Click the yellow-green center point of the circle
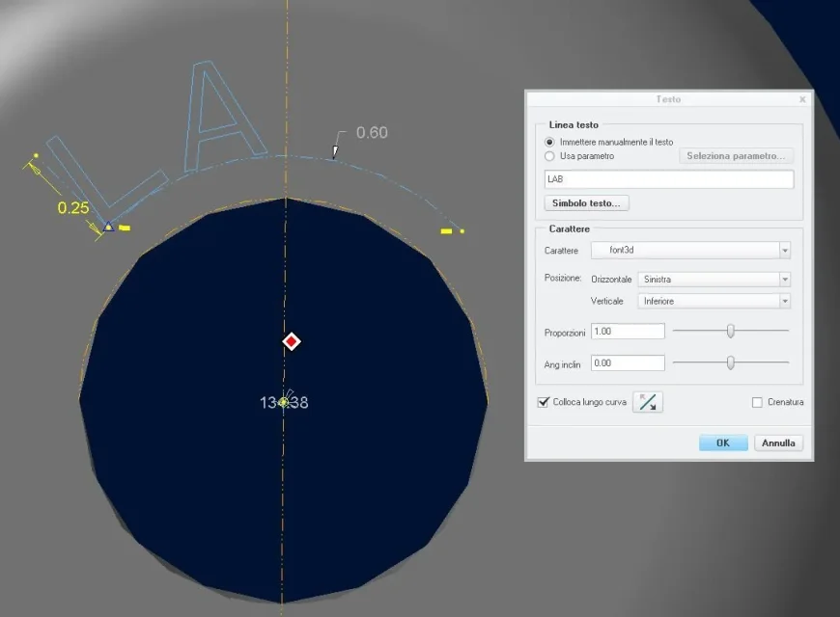Image resolution: width=840 pixels, height=617 pixels. 284,401
